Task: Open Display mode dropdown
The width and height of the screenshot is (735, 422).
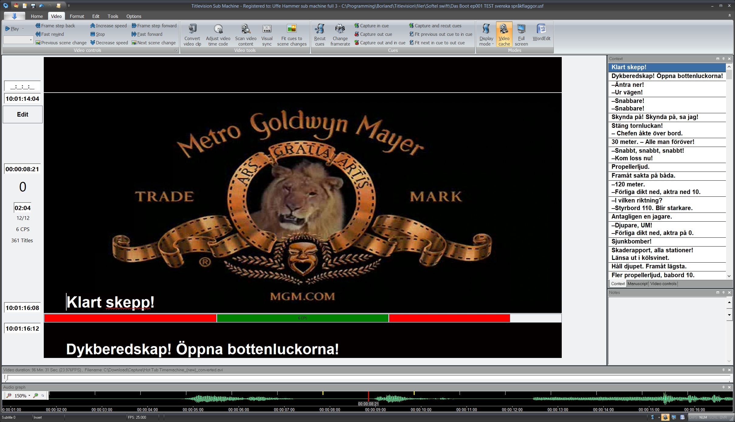Action: click(x=486, y=34)
